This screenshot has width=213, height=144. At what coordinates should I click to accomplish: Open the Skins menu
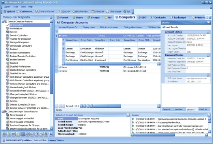click(x=23, y=7)
